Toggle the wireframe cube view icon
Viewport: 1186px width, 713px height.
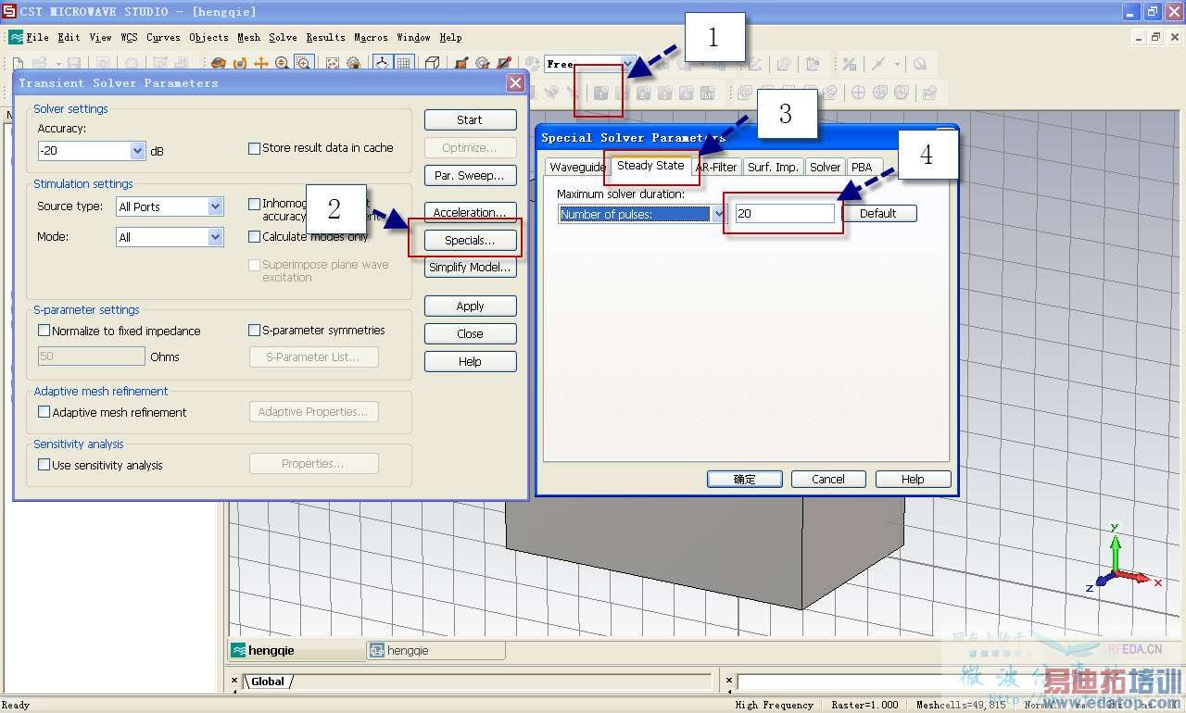point(433,64)
